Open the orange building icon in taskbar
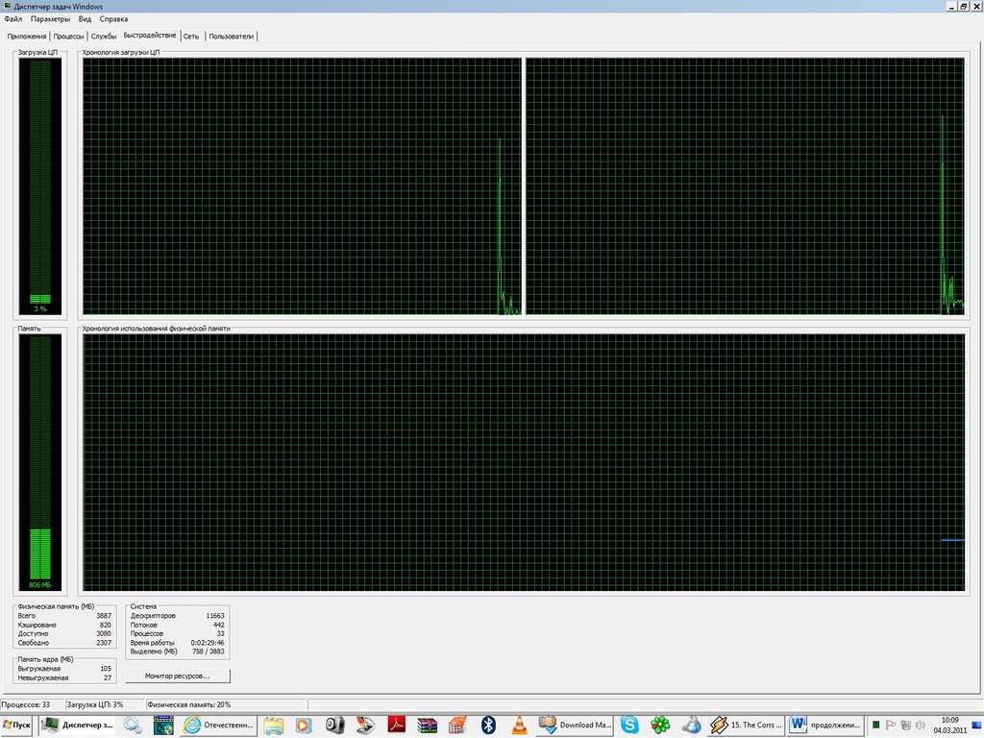Viewport: 984px width, 738px height. [x=457, y=725]
